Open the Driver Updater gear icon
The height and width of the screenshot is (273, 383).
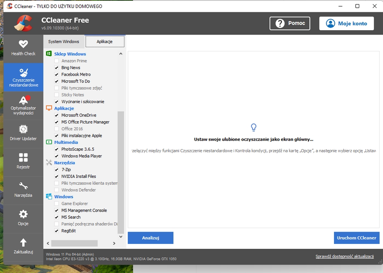click(23, 129)
